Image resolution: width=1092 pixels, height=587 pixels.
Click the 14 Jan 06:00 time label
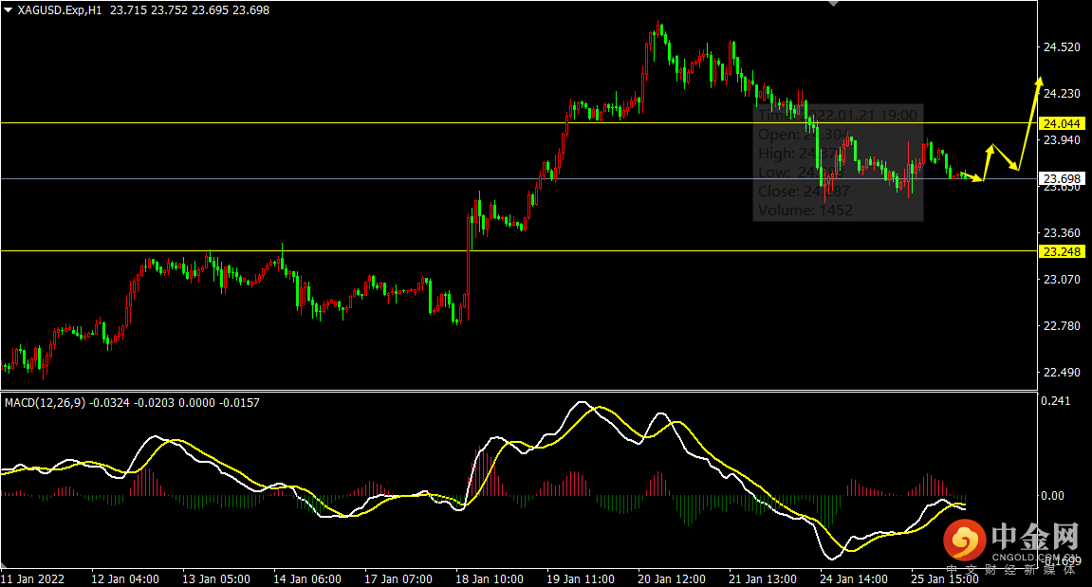(x=307, y=578)
